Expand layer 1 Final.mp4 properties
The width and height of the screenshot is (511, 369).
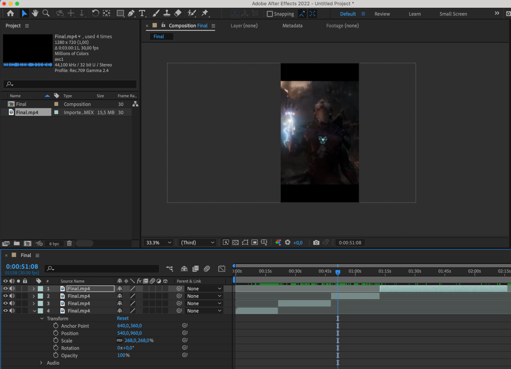(x=33, y=289)
